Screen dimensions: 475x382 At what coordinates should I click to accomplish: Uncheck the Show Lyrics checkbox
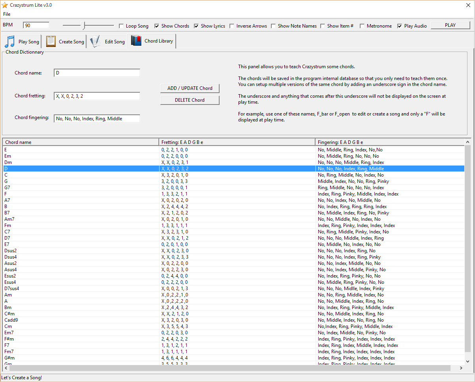196,26
